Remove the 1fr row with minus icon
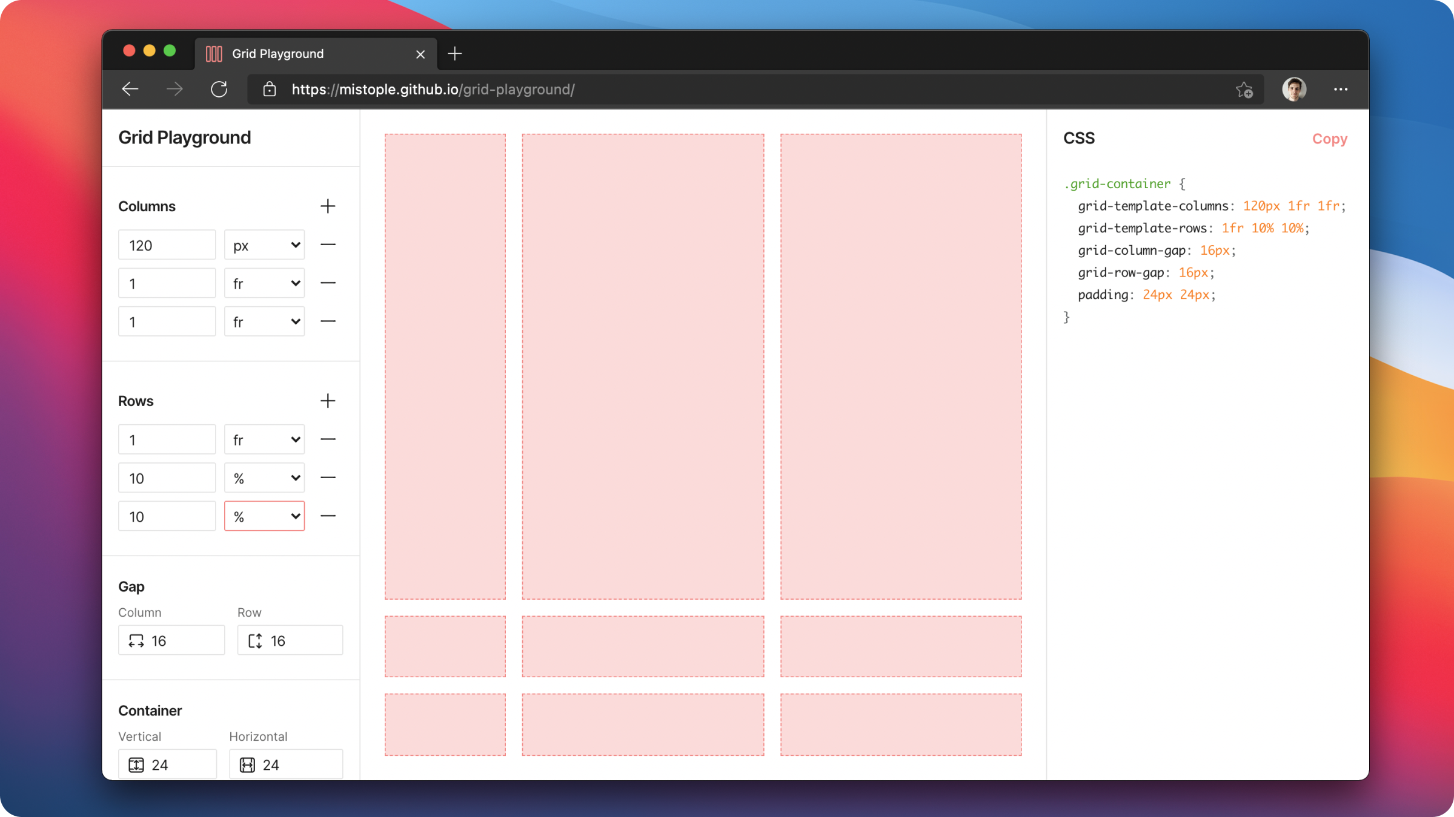 tap(328, 439)
